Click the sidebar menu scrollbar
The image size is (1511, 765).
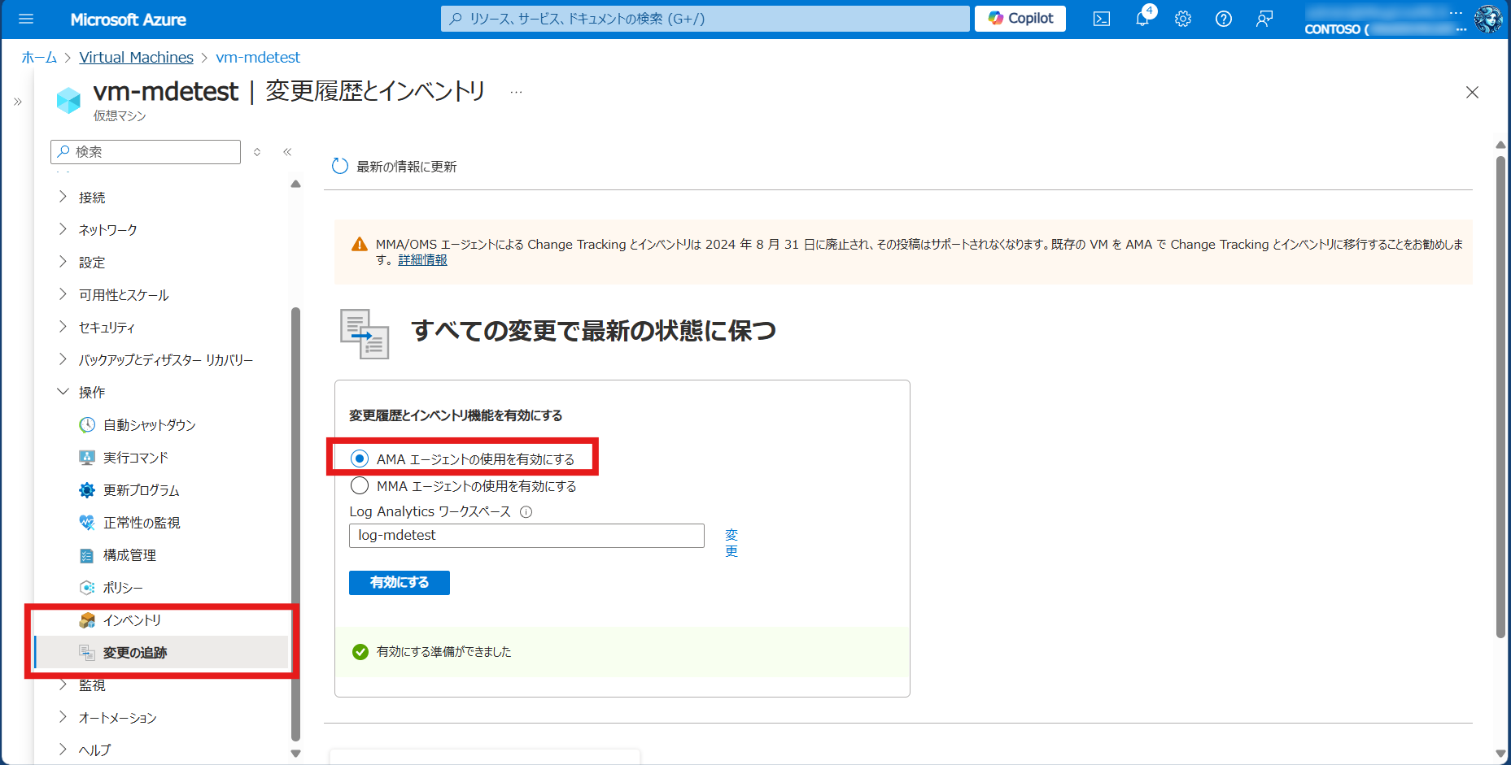coord(295,523)
